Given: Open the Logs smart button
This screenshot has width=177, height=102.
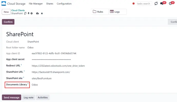Looking at the screenshot, I should [118, 12].
